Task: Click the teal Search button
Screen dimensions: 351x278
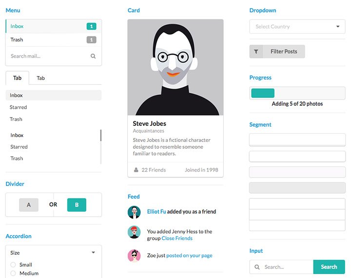Action: [x=329, y=267]
